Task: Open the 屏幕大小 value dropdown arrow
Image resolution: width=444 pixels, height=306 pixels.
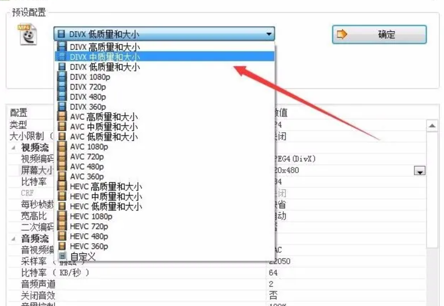Action: click(420, 171)
